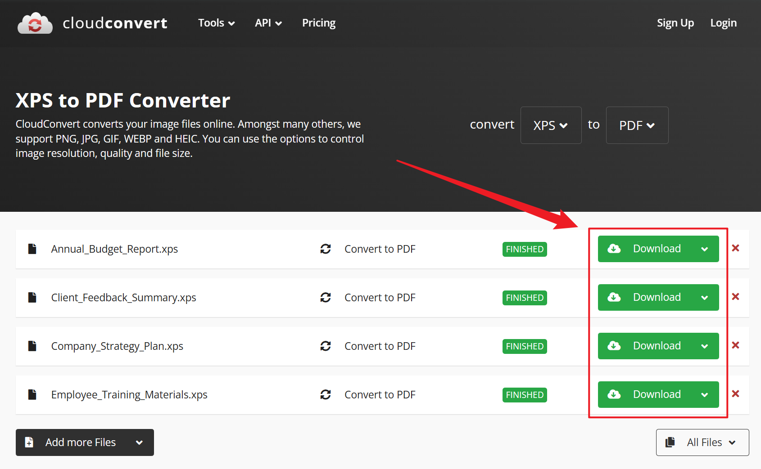The width and height of the screenshot is (761, 469).
Task: Open the XPS source format dropdown
Action: coord(550,125)
